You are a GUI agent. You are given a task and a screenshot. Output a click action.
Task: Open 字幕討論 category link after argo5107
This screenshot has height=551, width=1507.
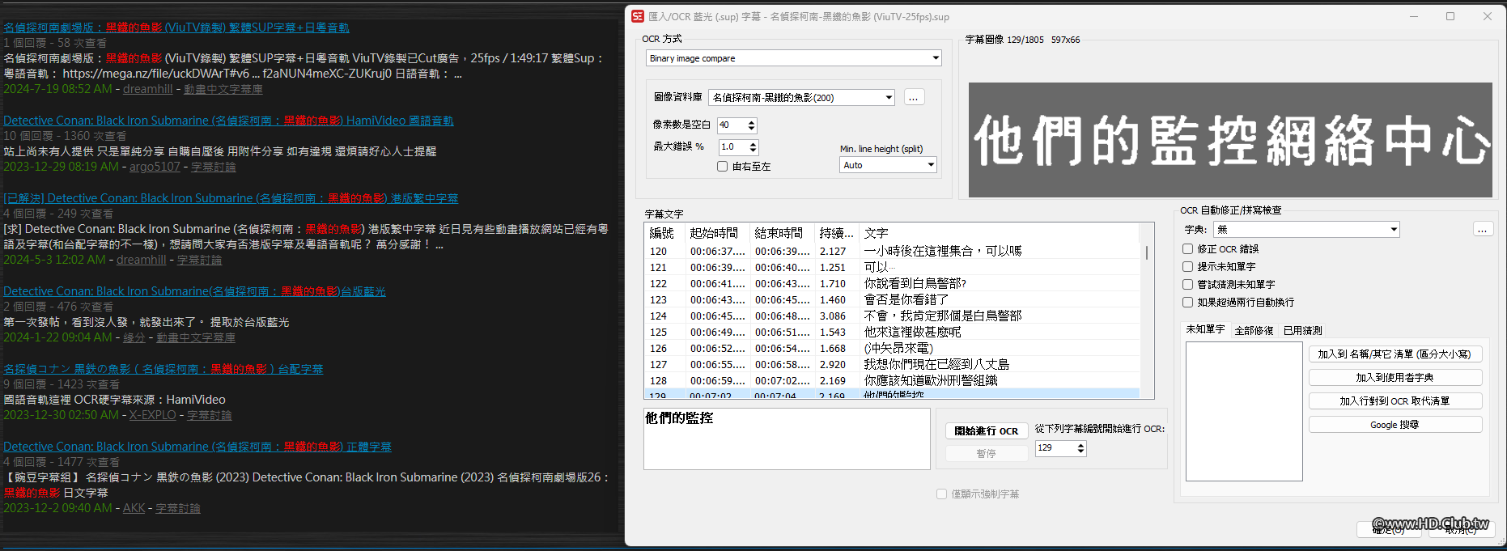214,167
